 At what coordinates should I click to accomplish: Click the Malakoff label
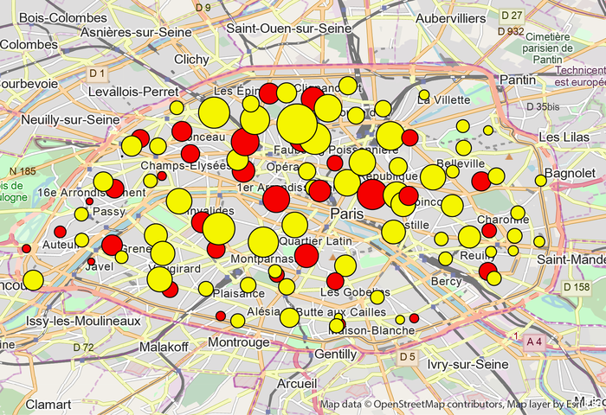click(x=164, y=347)
